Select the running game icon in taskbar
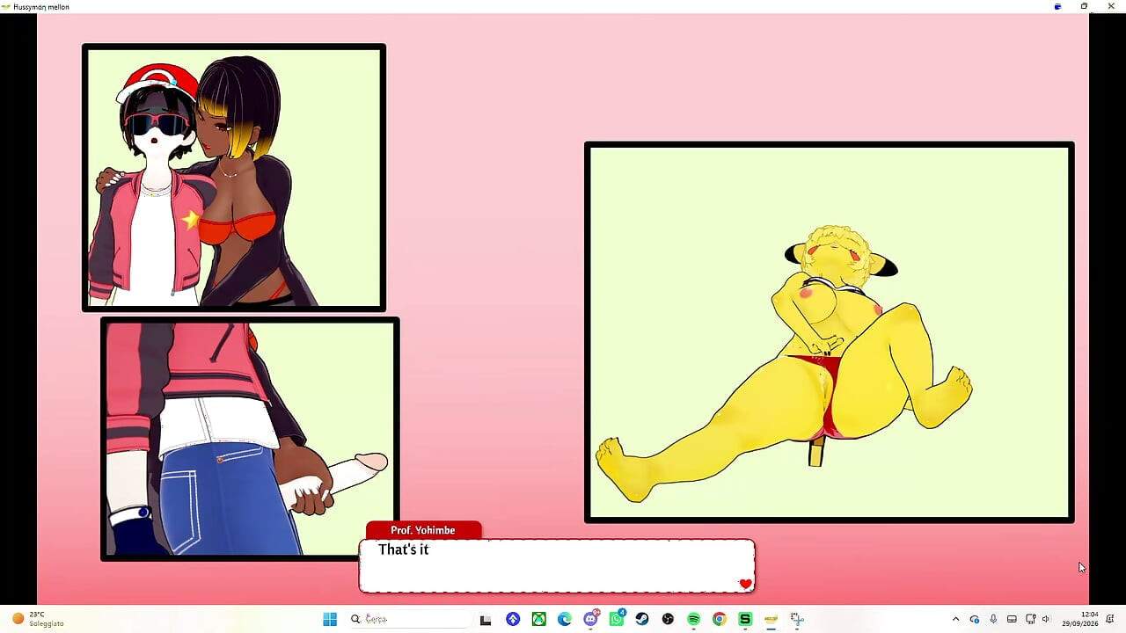Image resolution: width=1126 pixels, height=633 pixels. coord(771,619)
